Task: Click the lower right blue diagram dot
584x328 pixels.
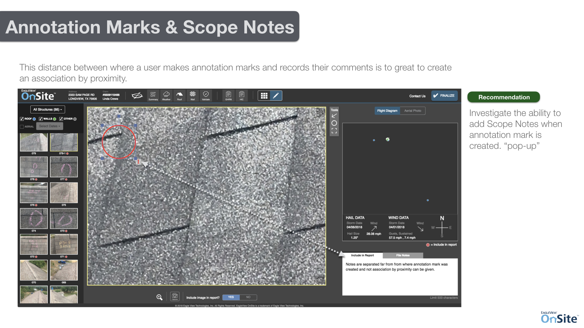Action: (x=428, y=200)
